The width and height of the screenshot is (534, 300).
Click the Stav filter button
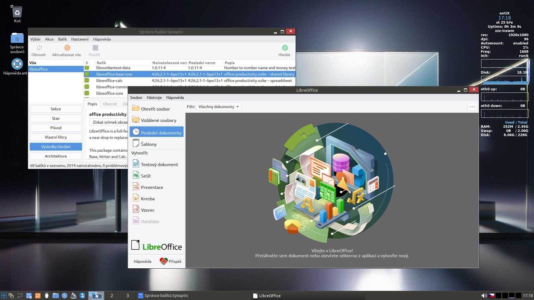click(x=56, y=118)
